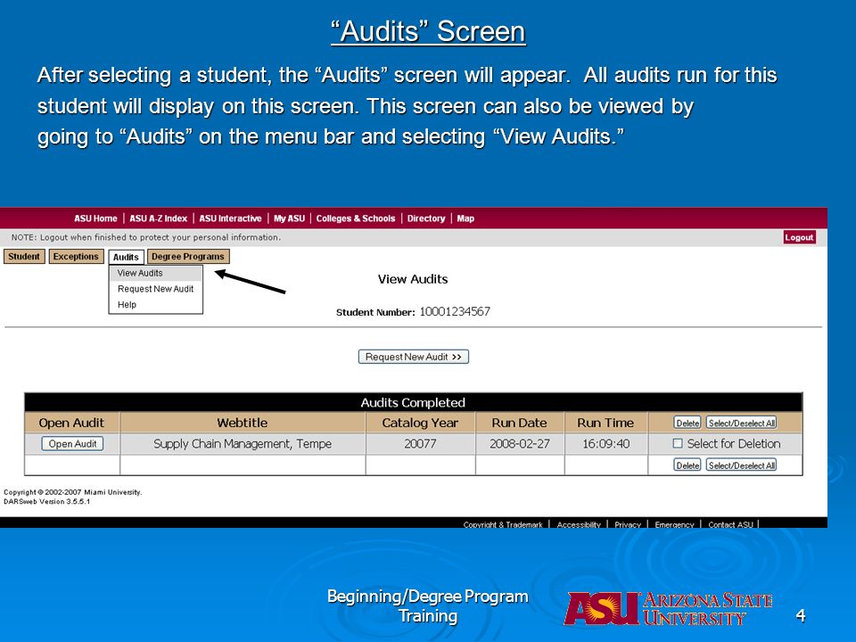Open the Directory link

coord(426,218)
